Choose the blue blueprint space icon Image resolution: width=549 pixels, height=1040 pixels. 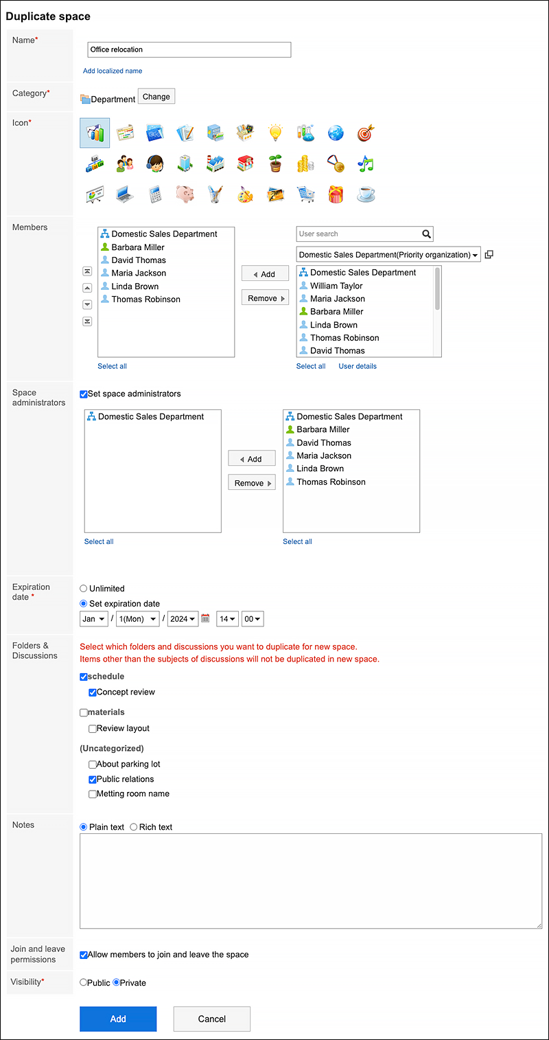[154, 133]
